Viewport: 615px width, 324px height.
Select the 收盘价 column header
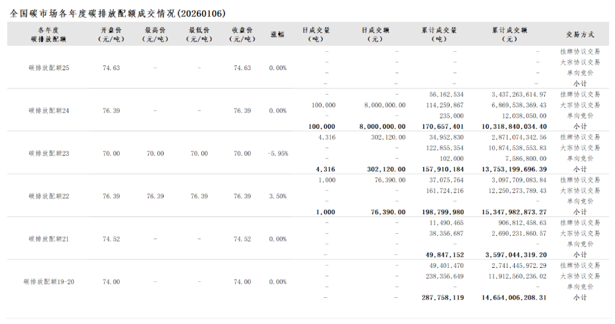click(242, 34)
